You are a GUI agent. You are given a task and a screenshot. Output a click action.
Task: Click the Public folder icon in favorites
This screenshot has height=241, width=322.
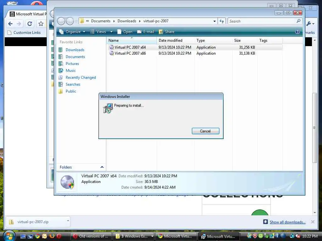[x=61, y=91]
